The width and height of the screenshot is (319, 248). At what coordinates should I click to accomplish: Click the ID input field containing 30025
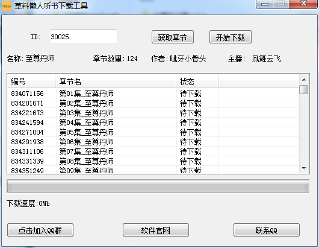84,37
